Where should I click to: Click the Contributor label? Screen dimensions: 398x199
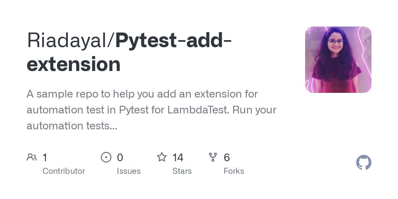point(64,171)
